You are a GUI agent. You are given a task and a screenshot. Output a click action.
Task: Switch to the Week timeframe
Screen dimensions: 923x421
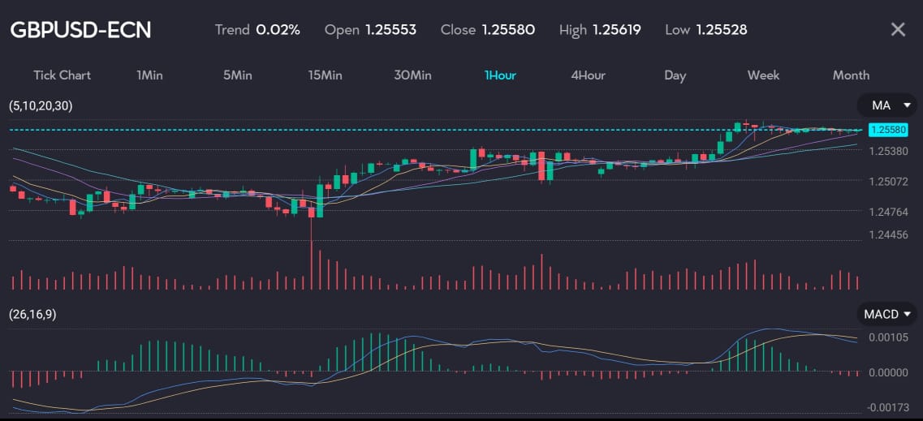tap(763, 75)
